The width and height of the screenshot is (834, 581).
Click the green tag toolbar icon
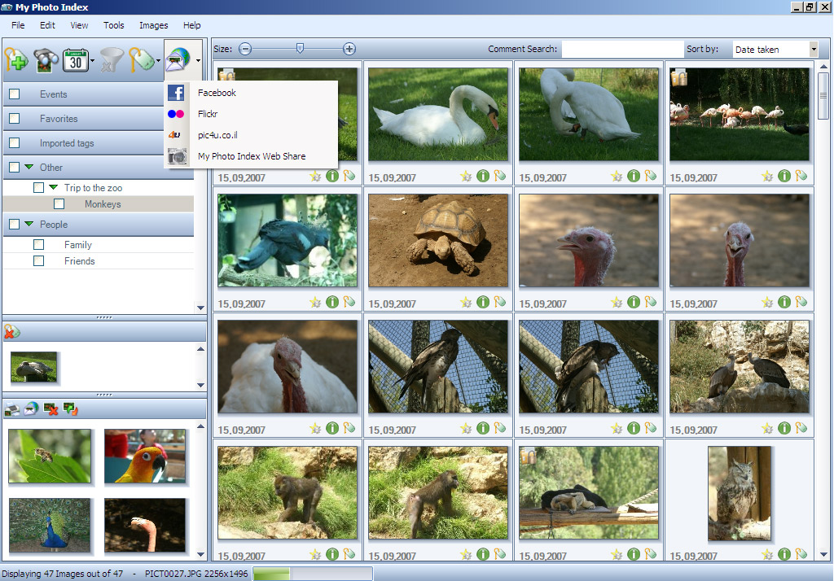click(142, 60)
